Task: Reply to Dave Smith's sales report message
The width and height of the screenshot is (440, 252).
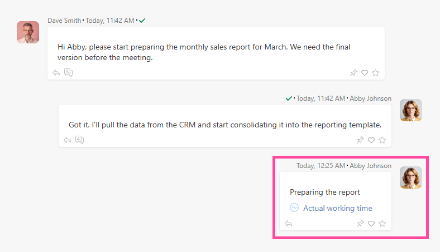Action: [56, 72]
